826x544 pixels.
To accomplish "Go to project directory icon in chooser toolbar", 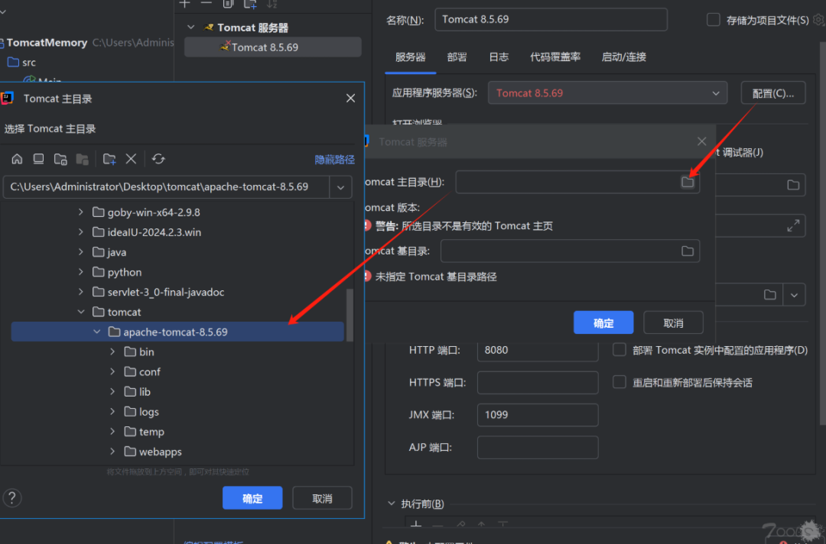I will pyautogui.click(x=60, y=159).
